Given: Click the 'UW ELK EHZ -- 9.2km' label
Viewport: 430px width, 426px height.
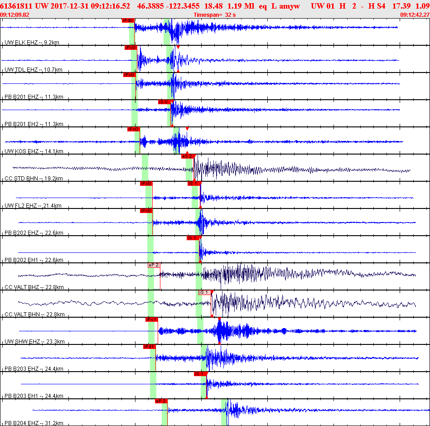Looking at the screenshot, I should coord(32,42).
